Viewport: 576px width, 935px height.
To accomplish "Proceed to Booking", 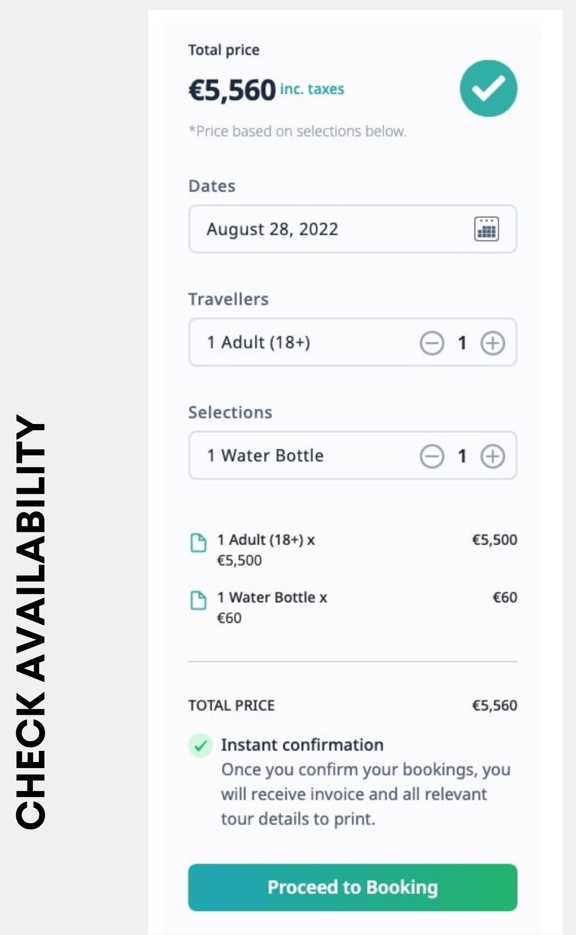I will click(x=353, y=887).
